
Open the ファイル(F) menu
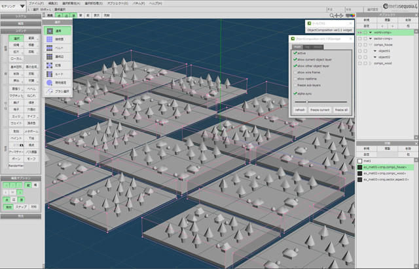[x=37, y=3]
